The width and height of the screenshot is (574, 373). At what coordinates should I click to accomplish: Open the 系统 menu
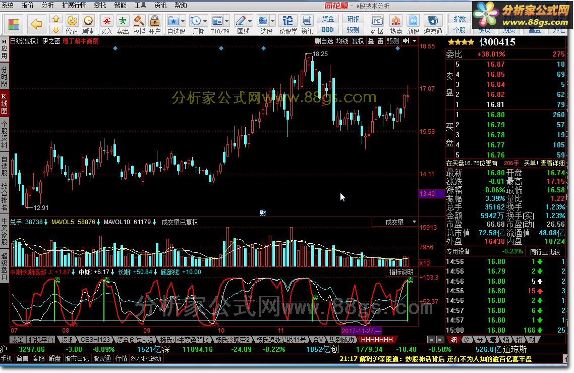8,5
